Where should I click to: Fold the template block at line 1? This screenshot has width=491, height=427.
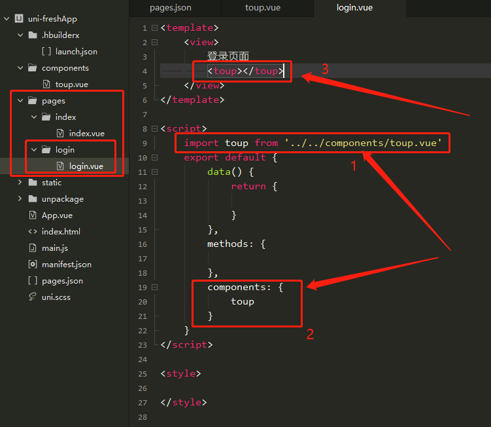154,28
